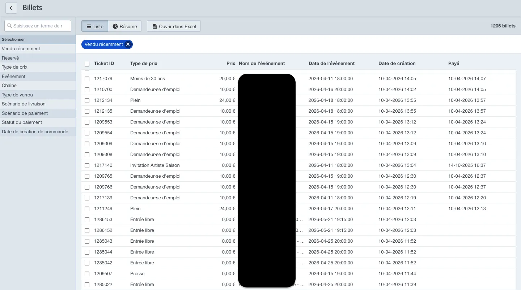Screen dimensions: 521x290
Task: Expand the Événement filter
Action: [x=38, y=76]
